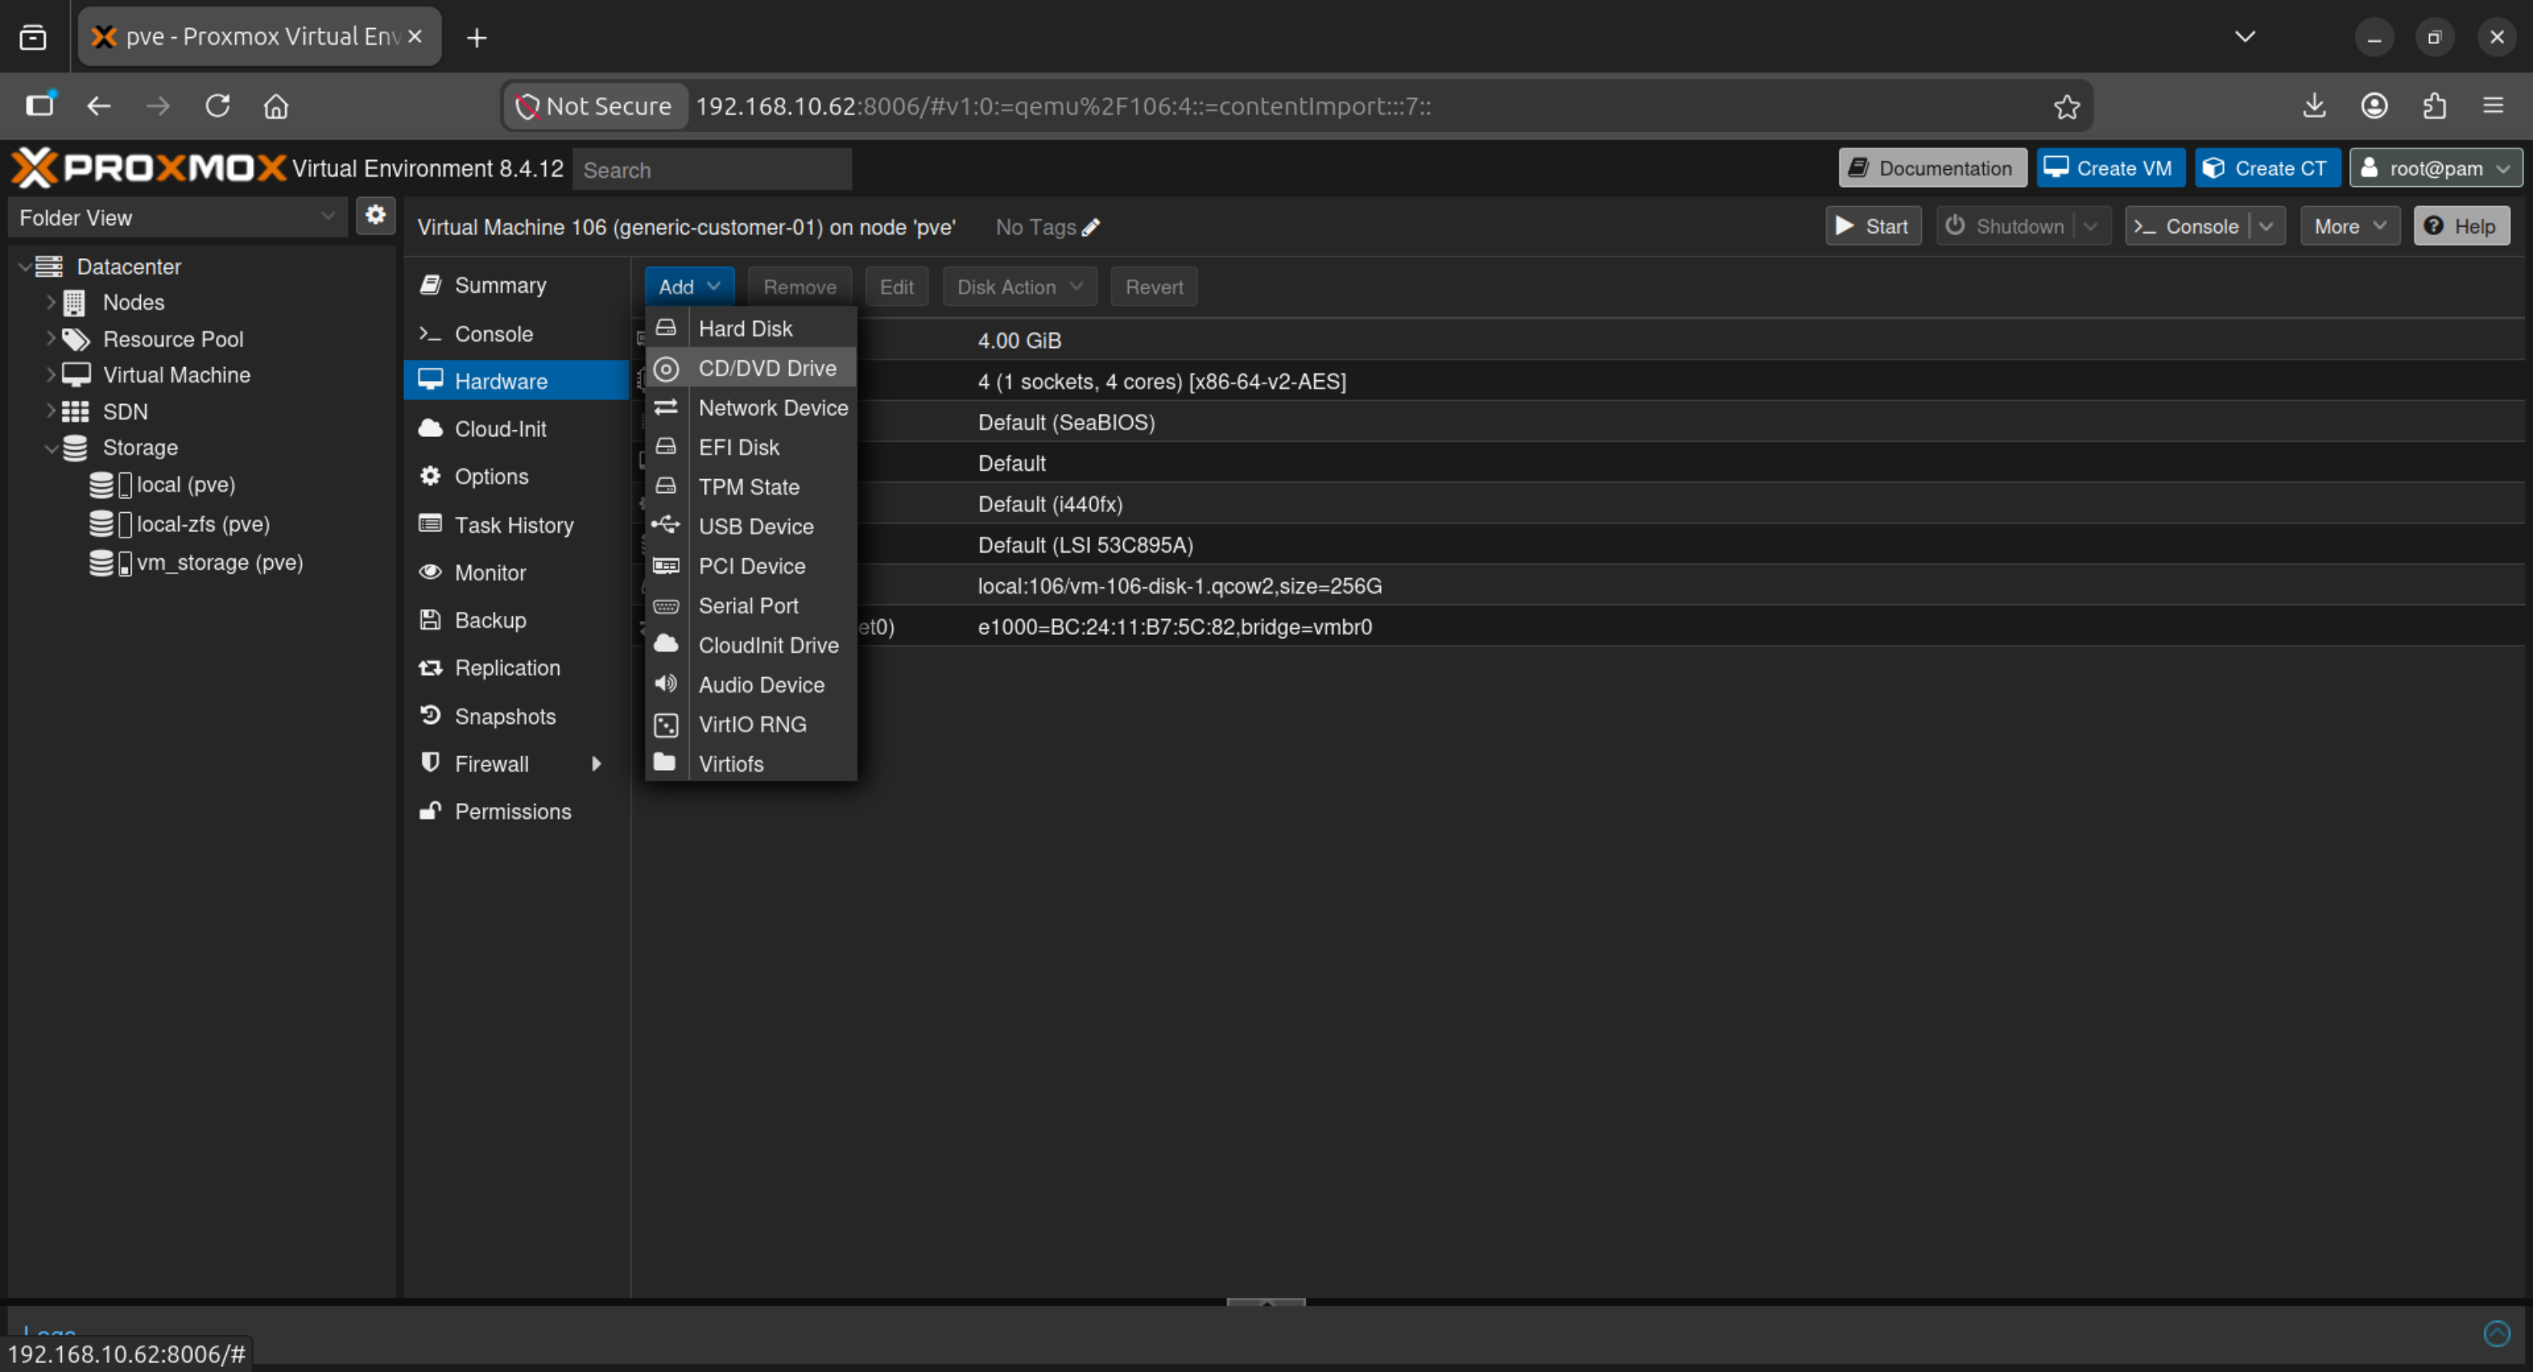Add a Network Device
The height and width of the screenshot is (1372, 2533).
coord(750,407)
